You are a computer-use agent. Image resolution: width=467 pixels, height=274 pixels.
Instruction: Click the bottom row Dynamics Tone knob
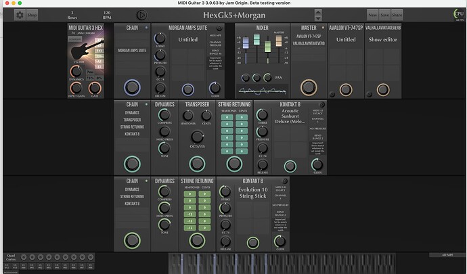(x=164, y=225)
